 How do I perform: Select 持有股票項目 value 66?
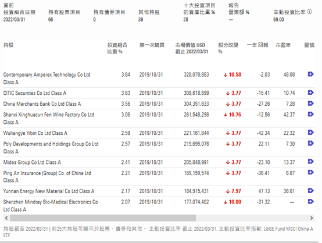(x=51, y=20)
